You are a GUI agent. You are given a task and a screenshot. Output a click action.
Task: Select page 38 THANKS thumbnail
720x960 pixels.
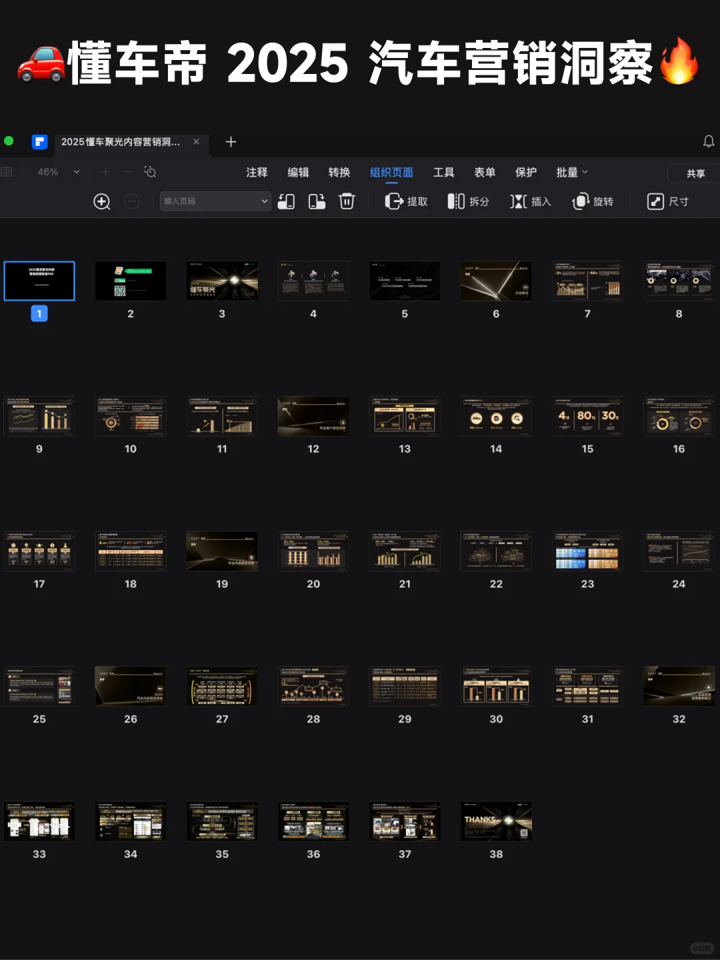click(x=496, y=821)
